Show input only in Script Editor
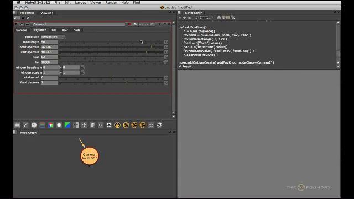 coord(219,18)
